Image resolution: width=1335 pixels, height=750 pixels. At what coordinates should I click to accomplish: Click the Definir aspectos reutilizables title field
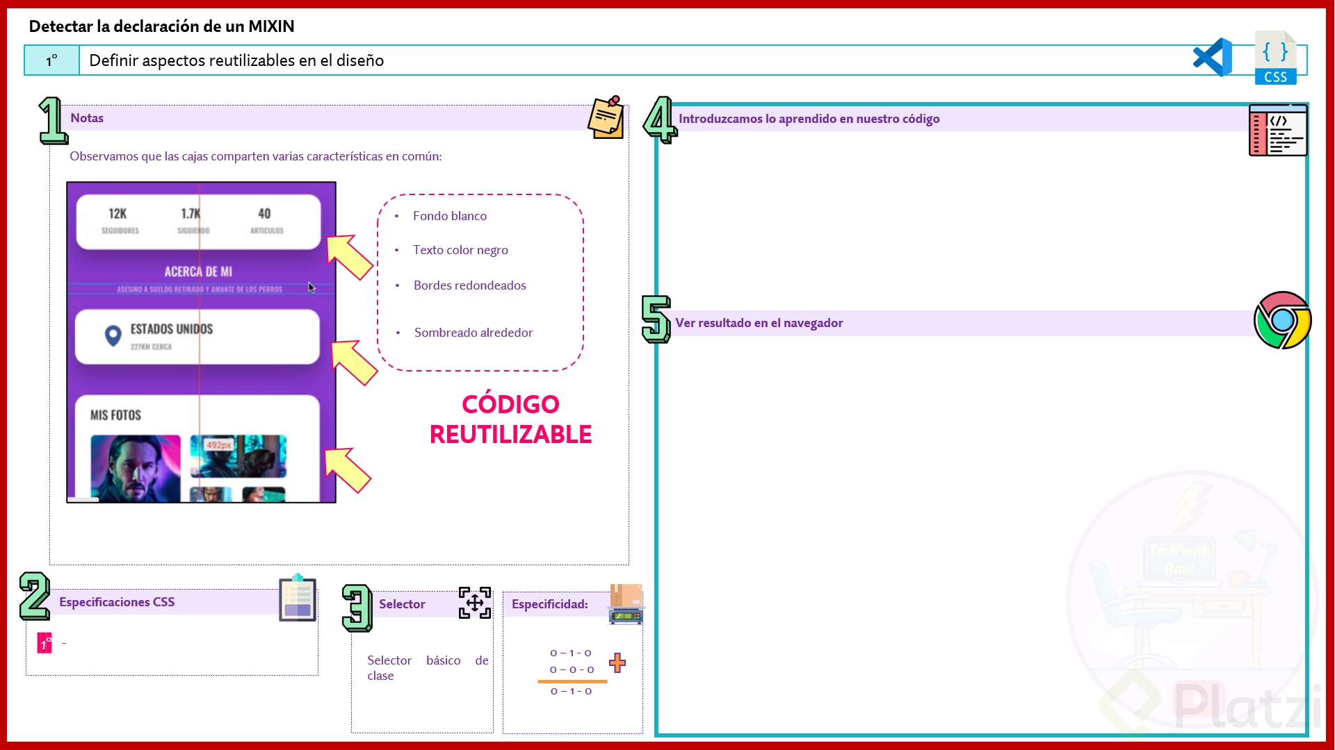[236, 60]
